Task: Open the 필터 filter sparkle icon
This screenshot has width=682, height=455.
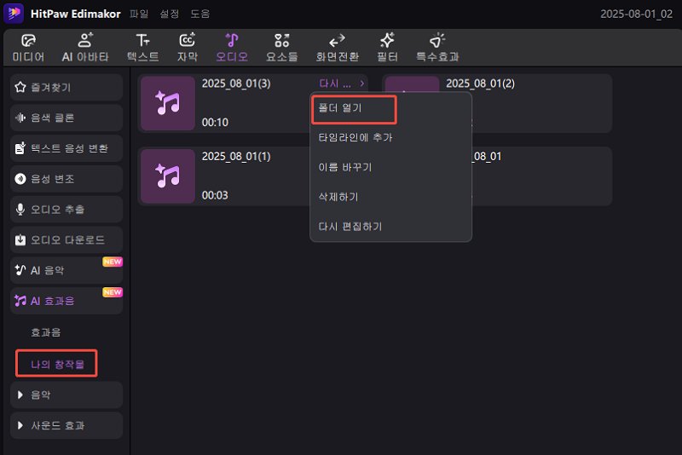Action: pos(387,40)
